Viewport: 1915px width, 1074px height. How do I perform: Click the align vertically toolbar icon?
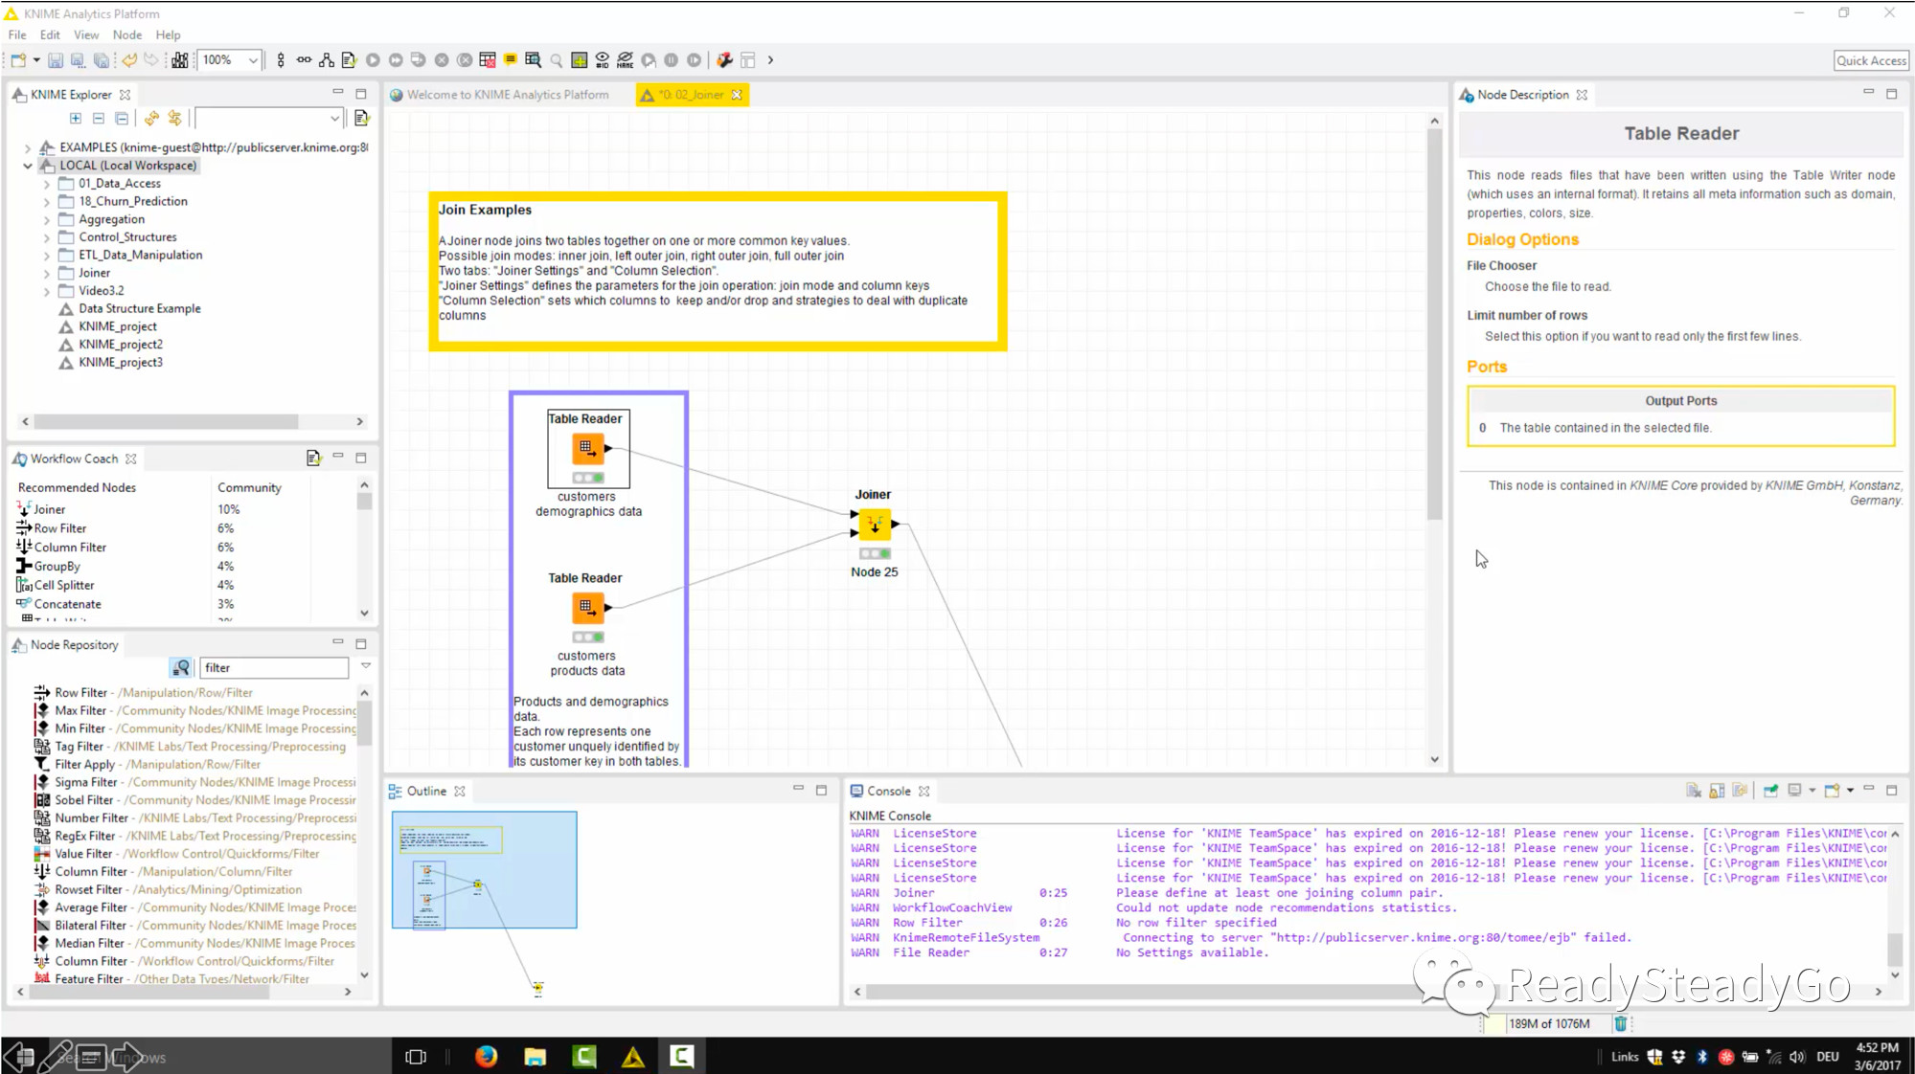[281, 60]
